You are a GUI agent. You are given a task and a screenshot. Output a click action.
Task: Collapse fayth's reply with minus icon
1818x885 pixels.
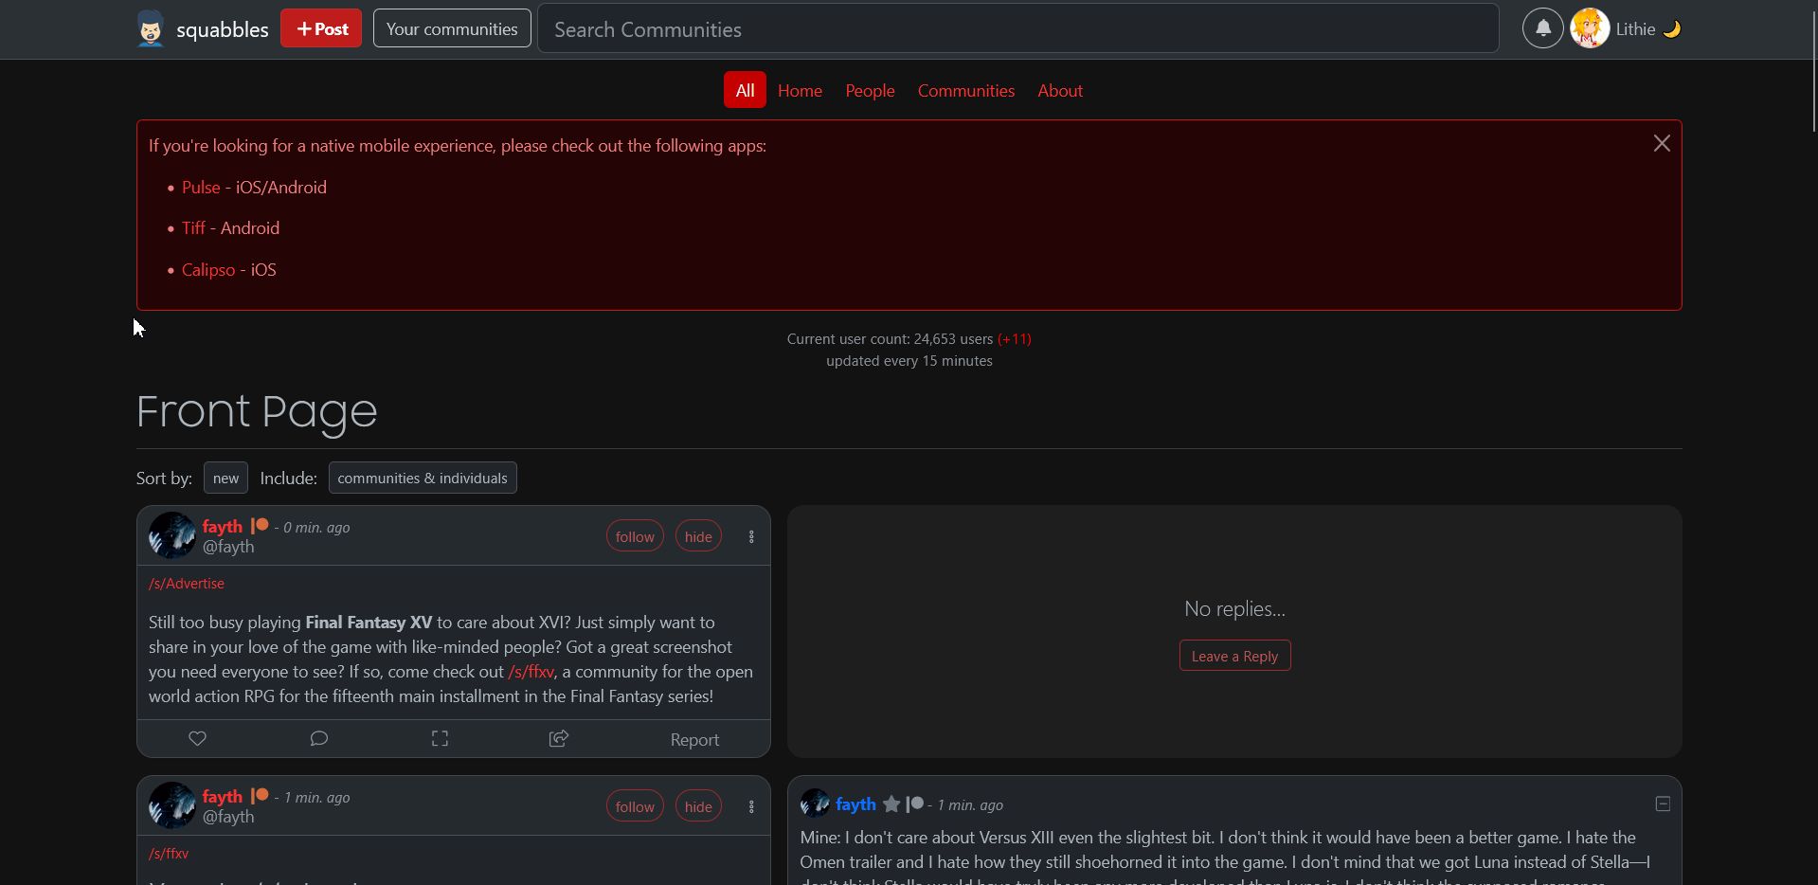point(1663,804)
